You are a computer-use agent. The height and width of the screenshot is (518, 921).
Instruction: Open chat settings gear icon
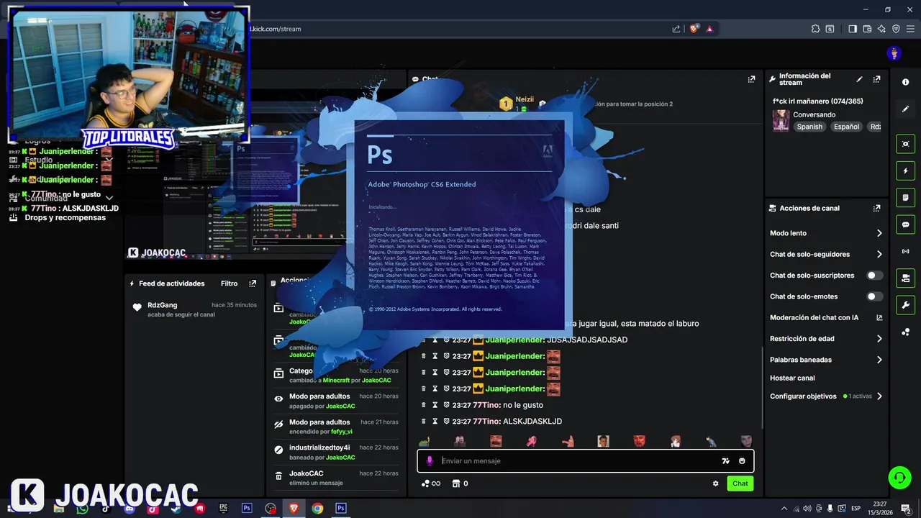pos(715,483)
